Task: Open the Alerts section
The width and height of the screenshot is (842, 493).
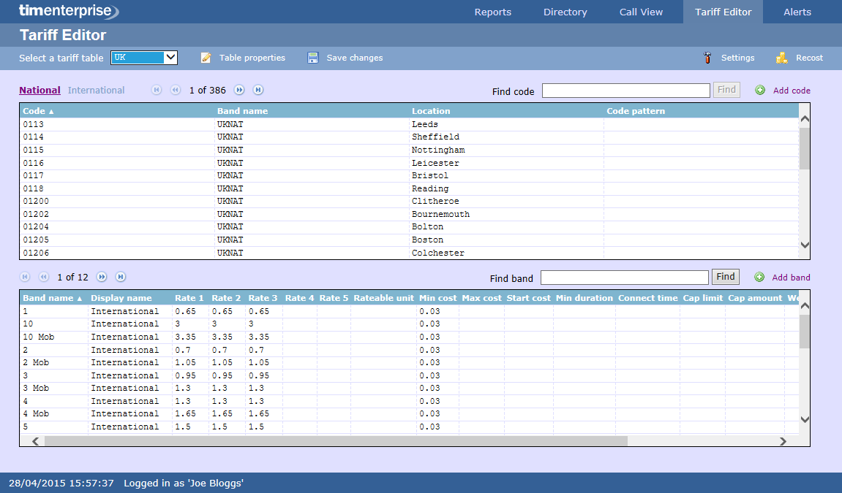Action: [797, 12]
